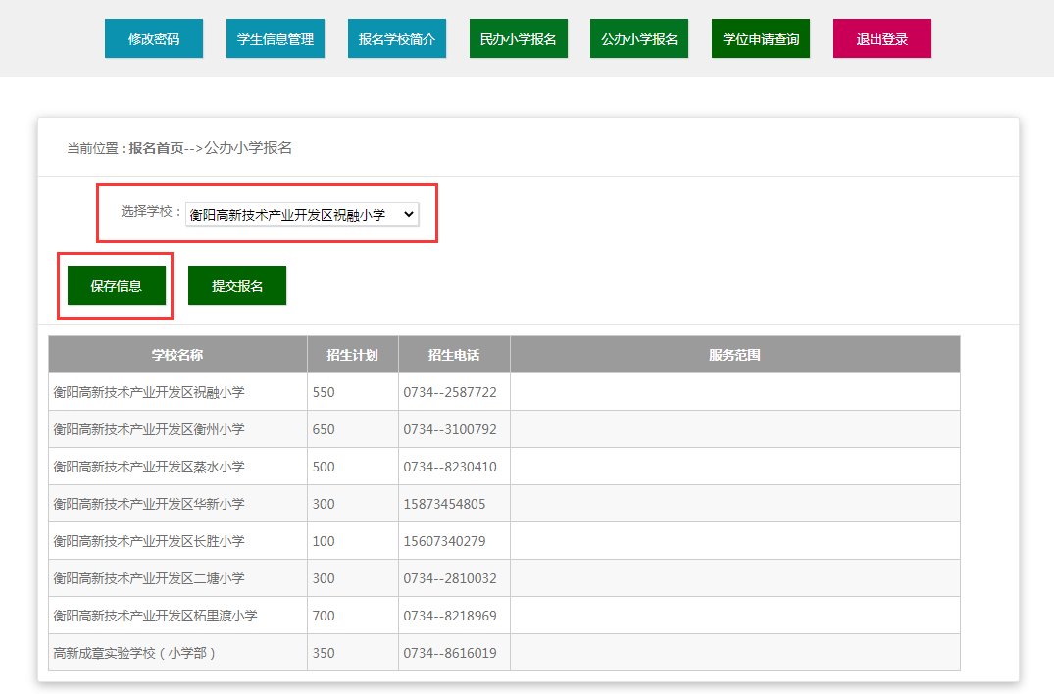Select row 衡阳高新技术产业开发区二塘小学
The image size is (1054, 694).
click(x=504, y=577)
